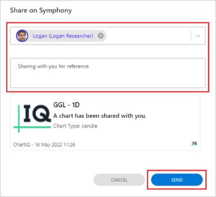The height and width of the screenshot is (197, 216).
Task: Click the small IQ icon in card corner
Action: click(194, 144)
